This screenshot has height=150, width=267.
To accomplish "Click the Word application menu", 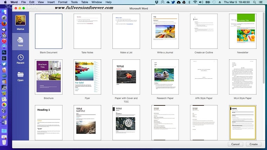I will (x=14, y=2).
